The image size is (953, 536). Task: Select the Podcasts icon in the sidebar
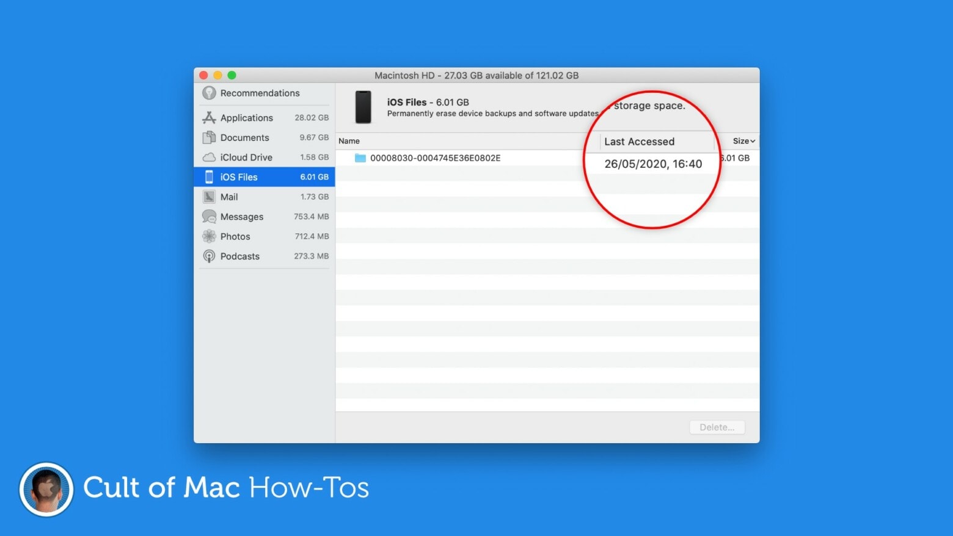tap(209, 256)
